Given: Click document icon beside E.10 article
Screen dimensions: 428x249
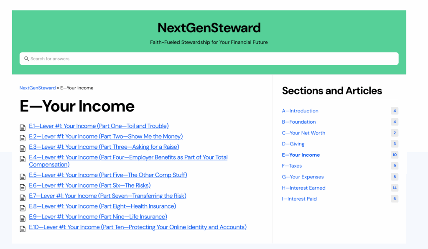Looking at the screenshot, I should (x=23, y=229).
